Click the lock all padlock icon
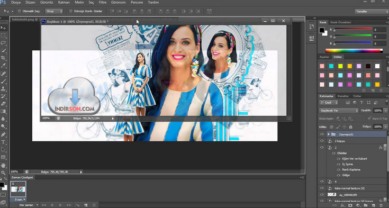This screenshot has height=208, width=389. [350, 127]
